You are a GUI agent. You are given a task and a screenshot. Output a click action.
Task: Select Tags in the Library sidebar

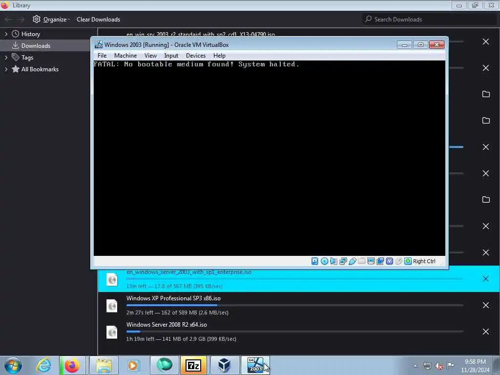27,58
